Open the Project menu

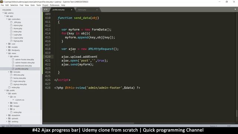pos(45,5)
